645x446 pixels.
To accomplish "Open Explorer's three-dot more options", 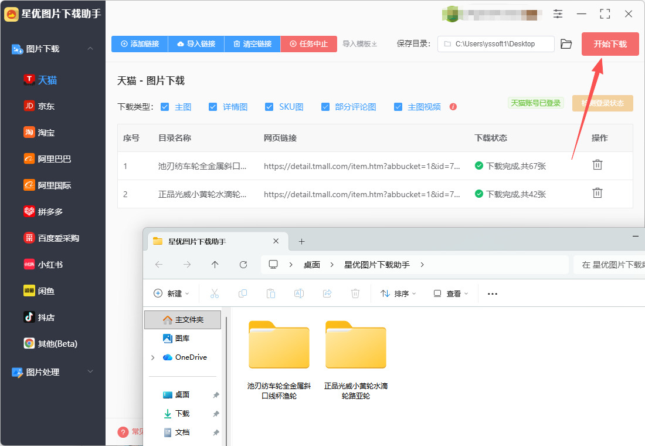I will (493, 293).
